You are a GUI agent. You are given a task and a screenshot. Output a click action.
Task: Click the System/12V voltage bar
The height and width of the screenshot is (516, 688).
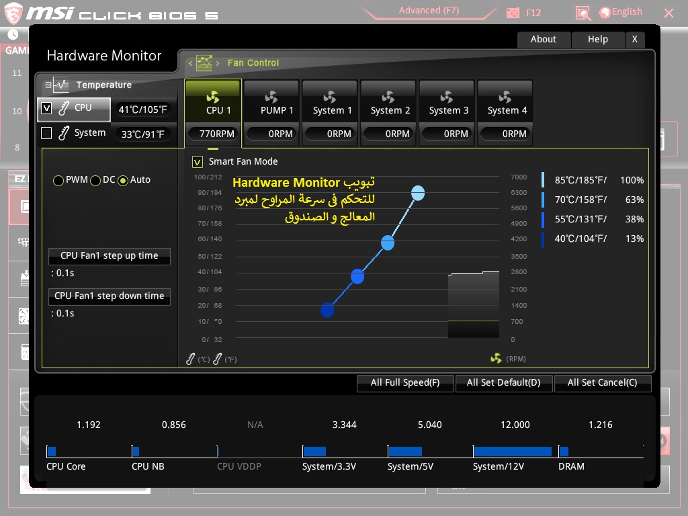[x=513, y=451]
